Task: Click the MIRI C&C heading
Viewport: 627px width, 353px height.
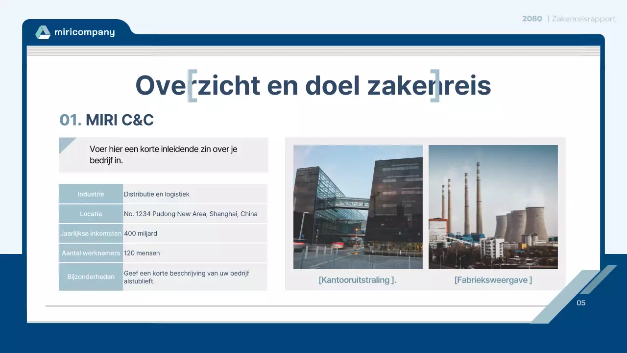Action: click(120, 120)
